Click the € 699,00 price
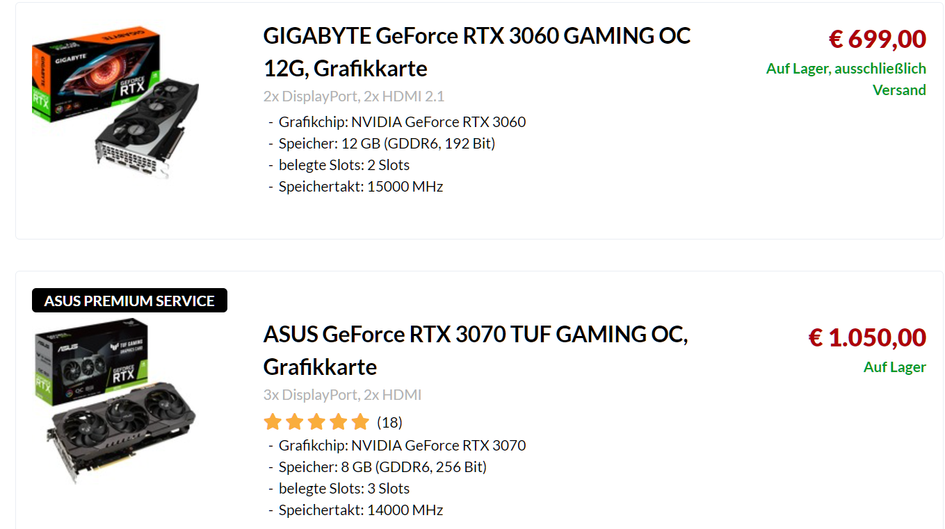This screenshot has width=945, height=529. coord(877,39)
